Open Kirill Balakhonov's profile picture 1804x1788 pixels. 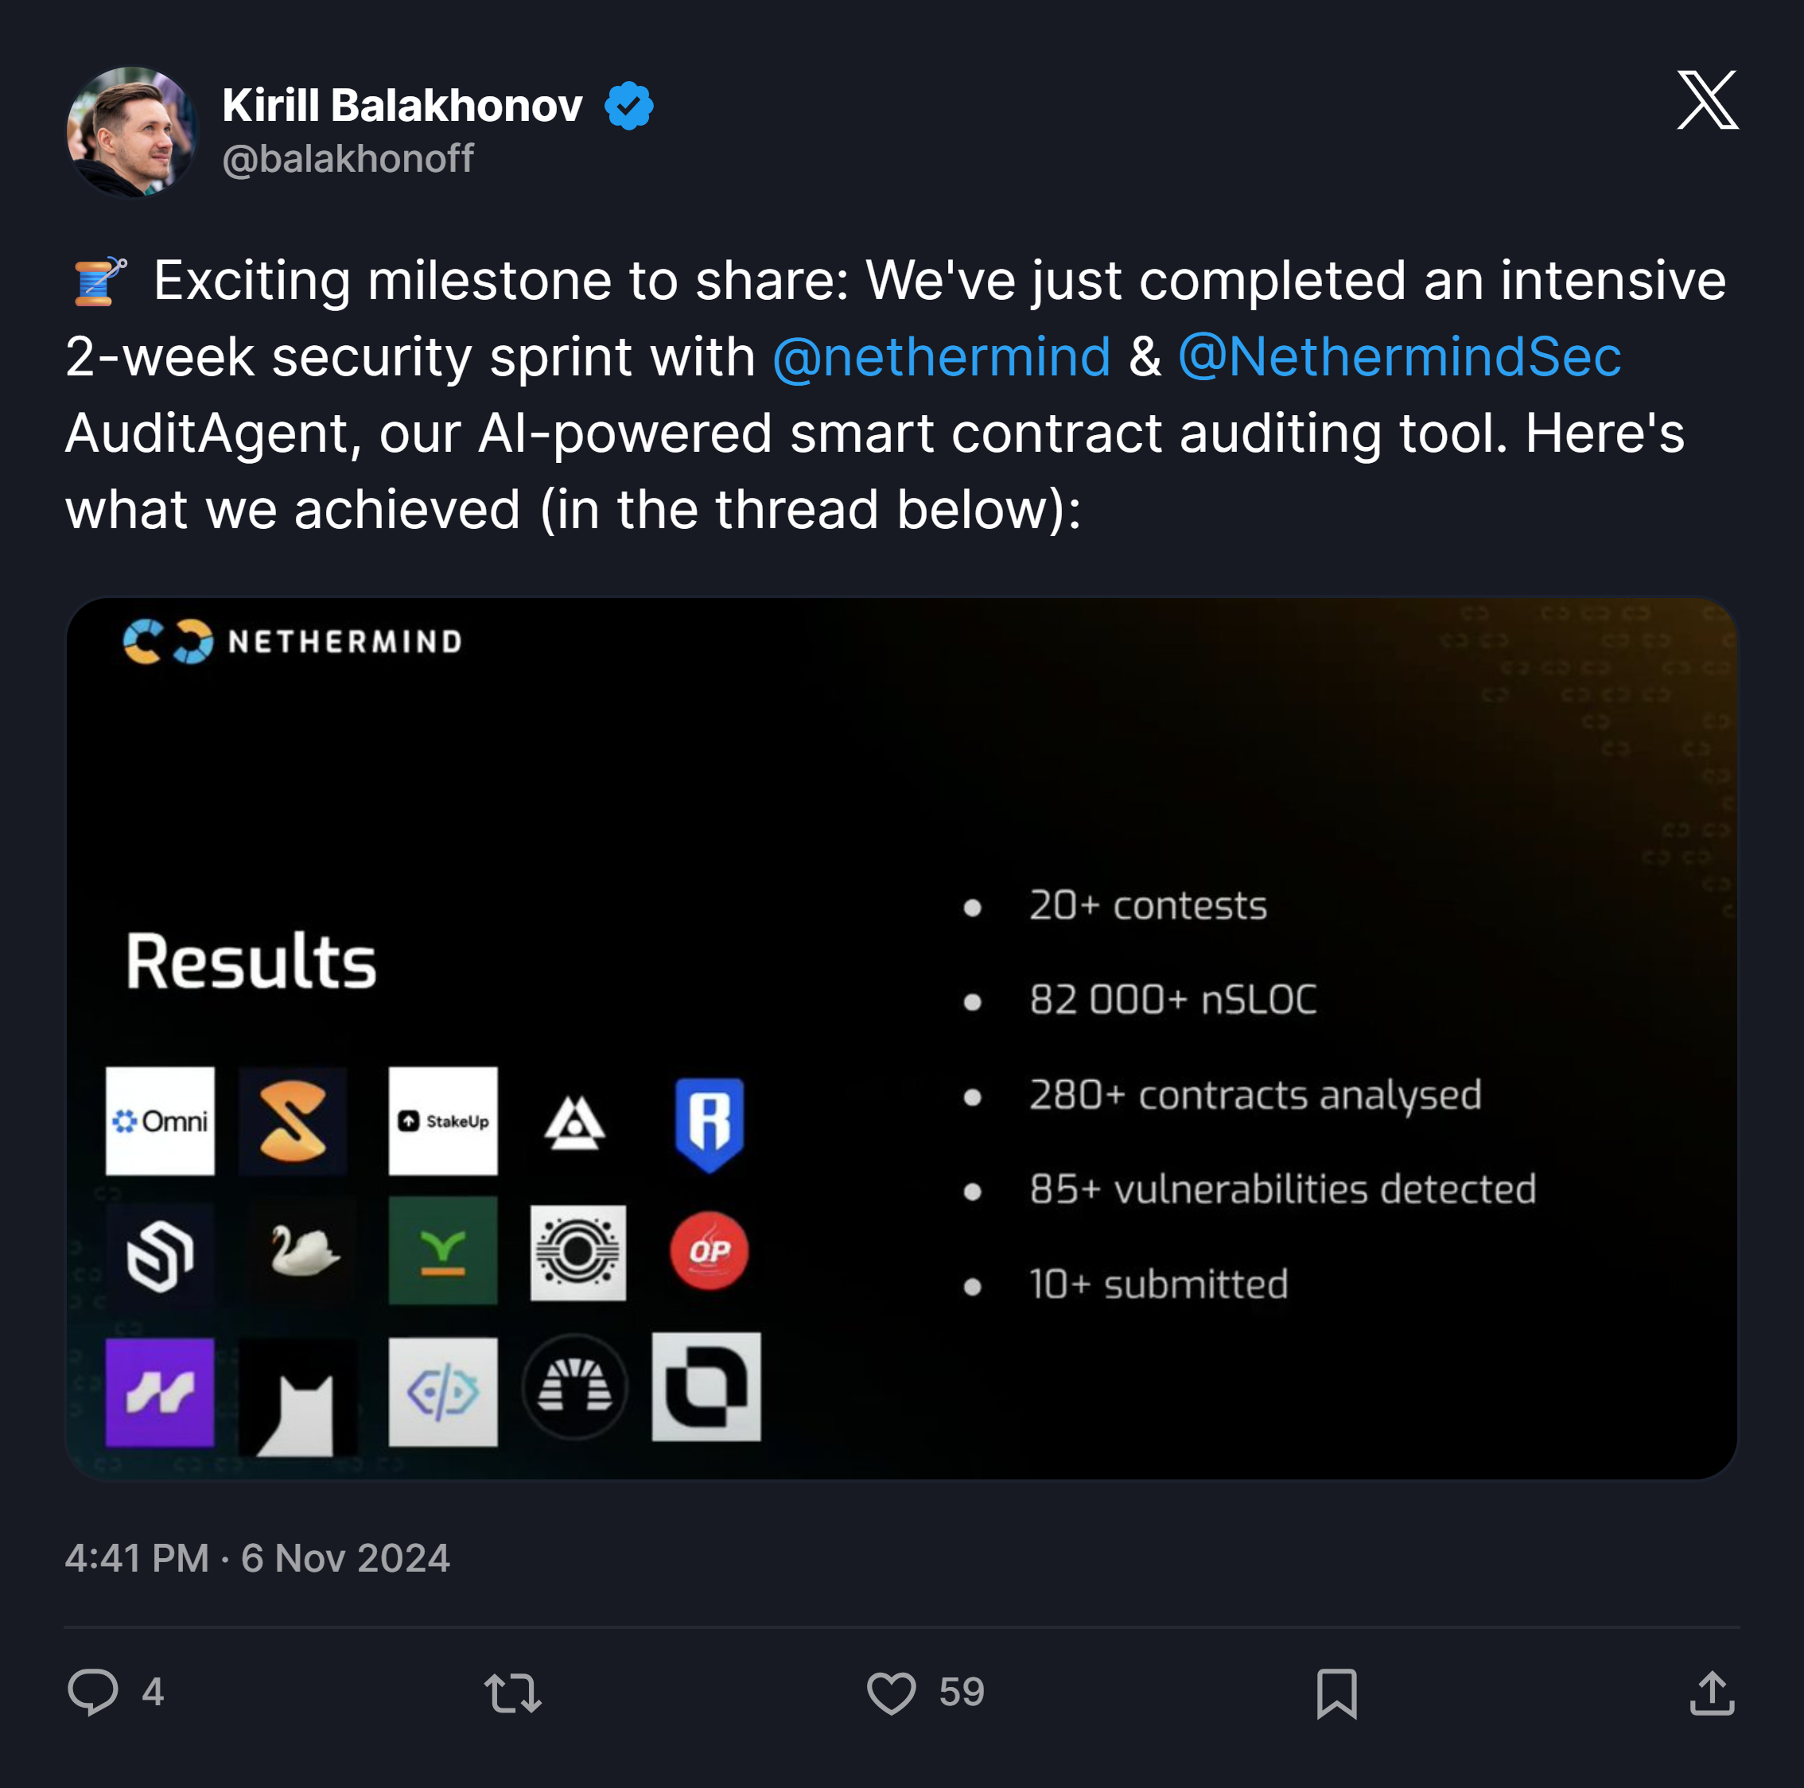point(132,132)
